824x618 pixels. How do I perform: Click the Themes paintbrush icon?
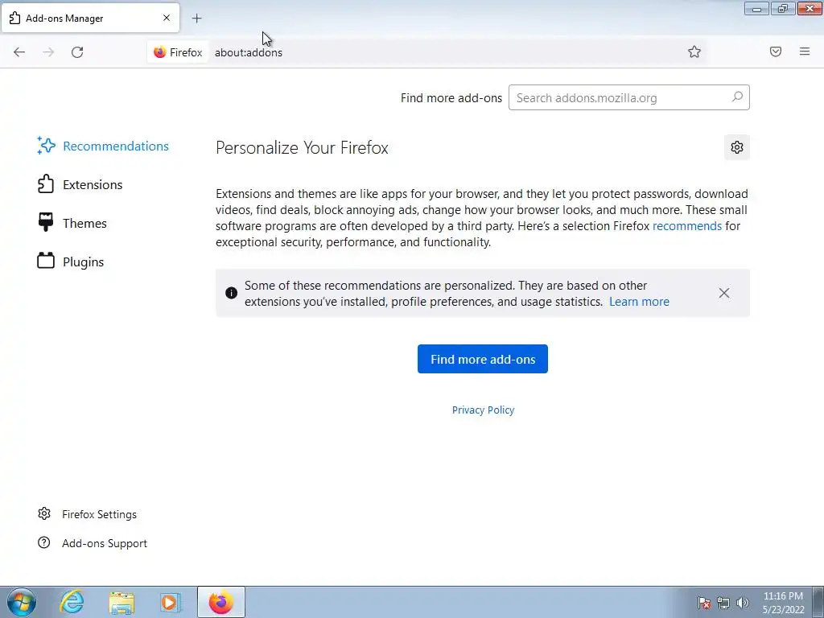pos(46,222)
